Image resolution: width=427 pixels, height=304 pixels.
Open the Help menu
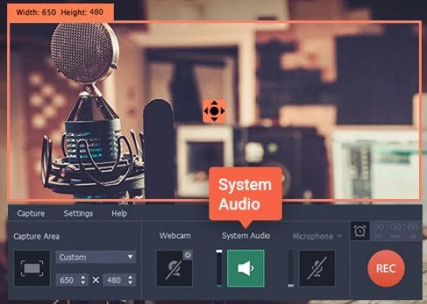[119, 213]
